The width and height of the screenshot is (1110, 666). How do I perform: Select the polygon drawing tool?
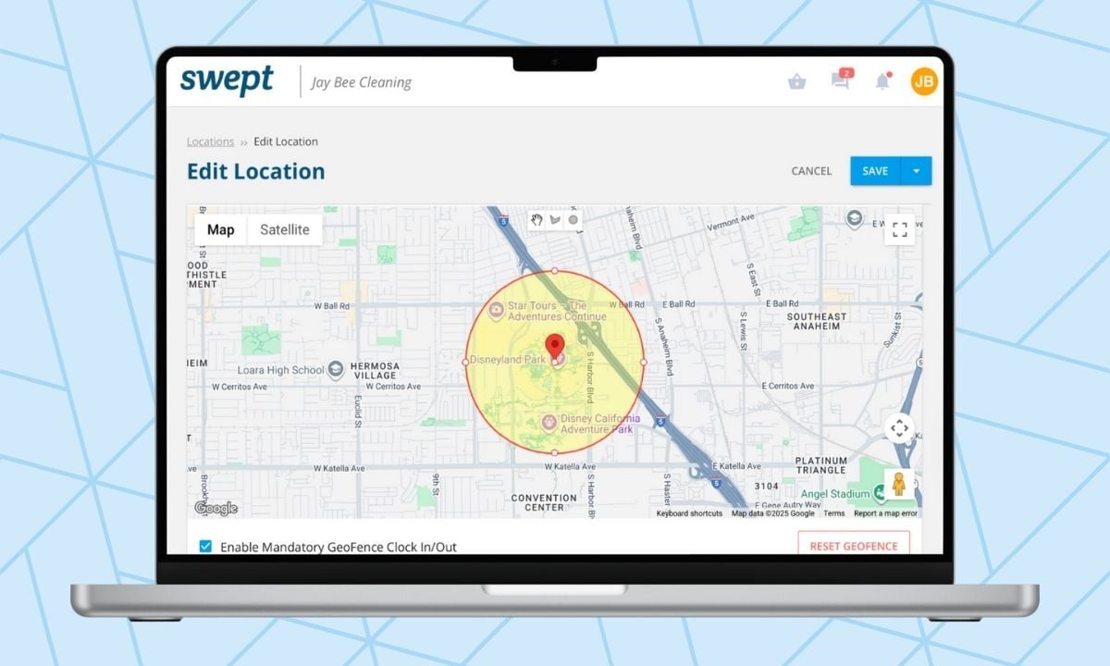(x=555, y=220)
